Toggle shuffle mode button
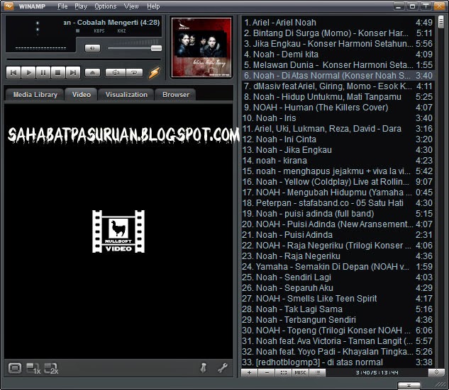Image resolution: width=449 pixels, height=390 pixels. coord(116,73)
